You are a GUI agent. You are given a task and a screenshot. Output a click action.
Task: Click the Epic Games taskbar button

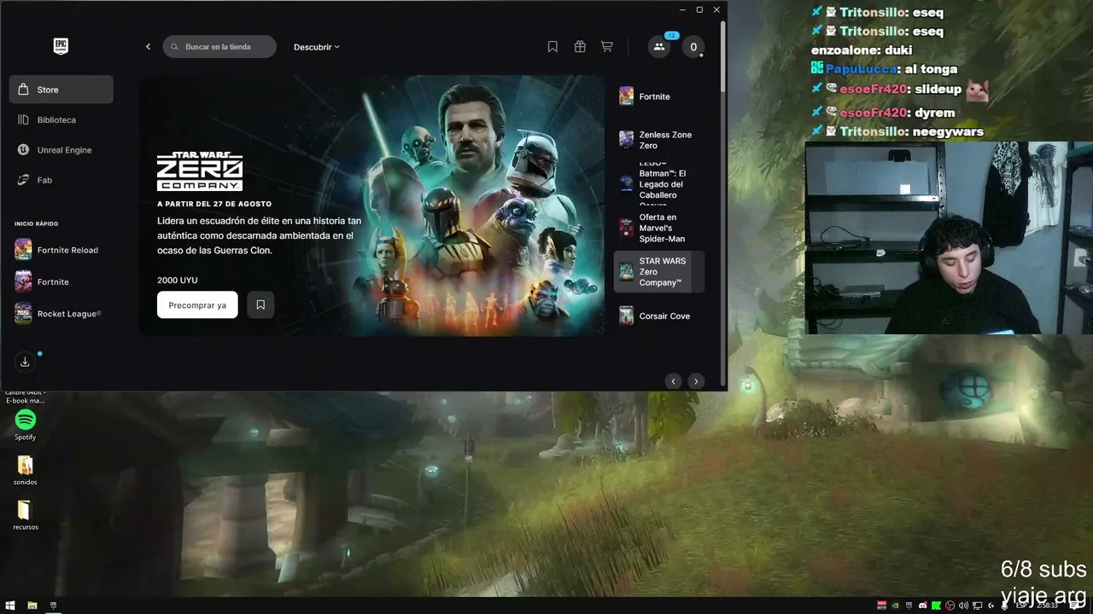(x=54, y=605)
